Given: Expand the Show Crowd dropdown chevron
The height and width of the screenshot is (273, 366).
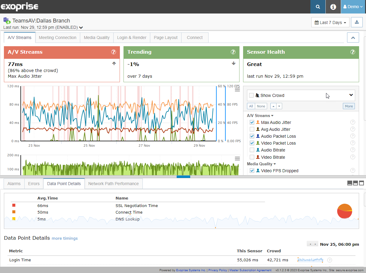Looking at the screenshot, I should pos(351,95).
